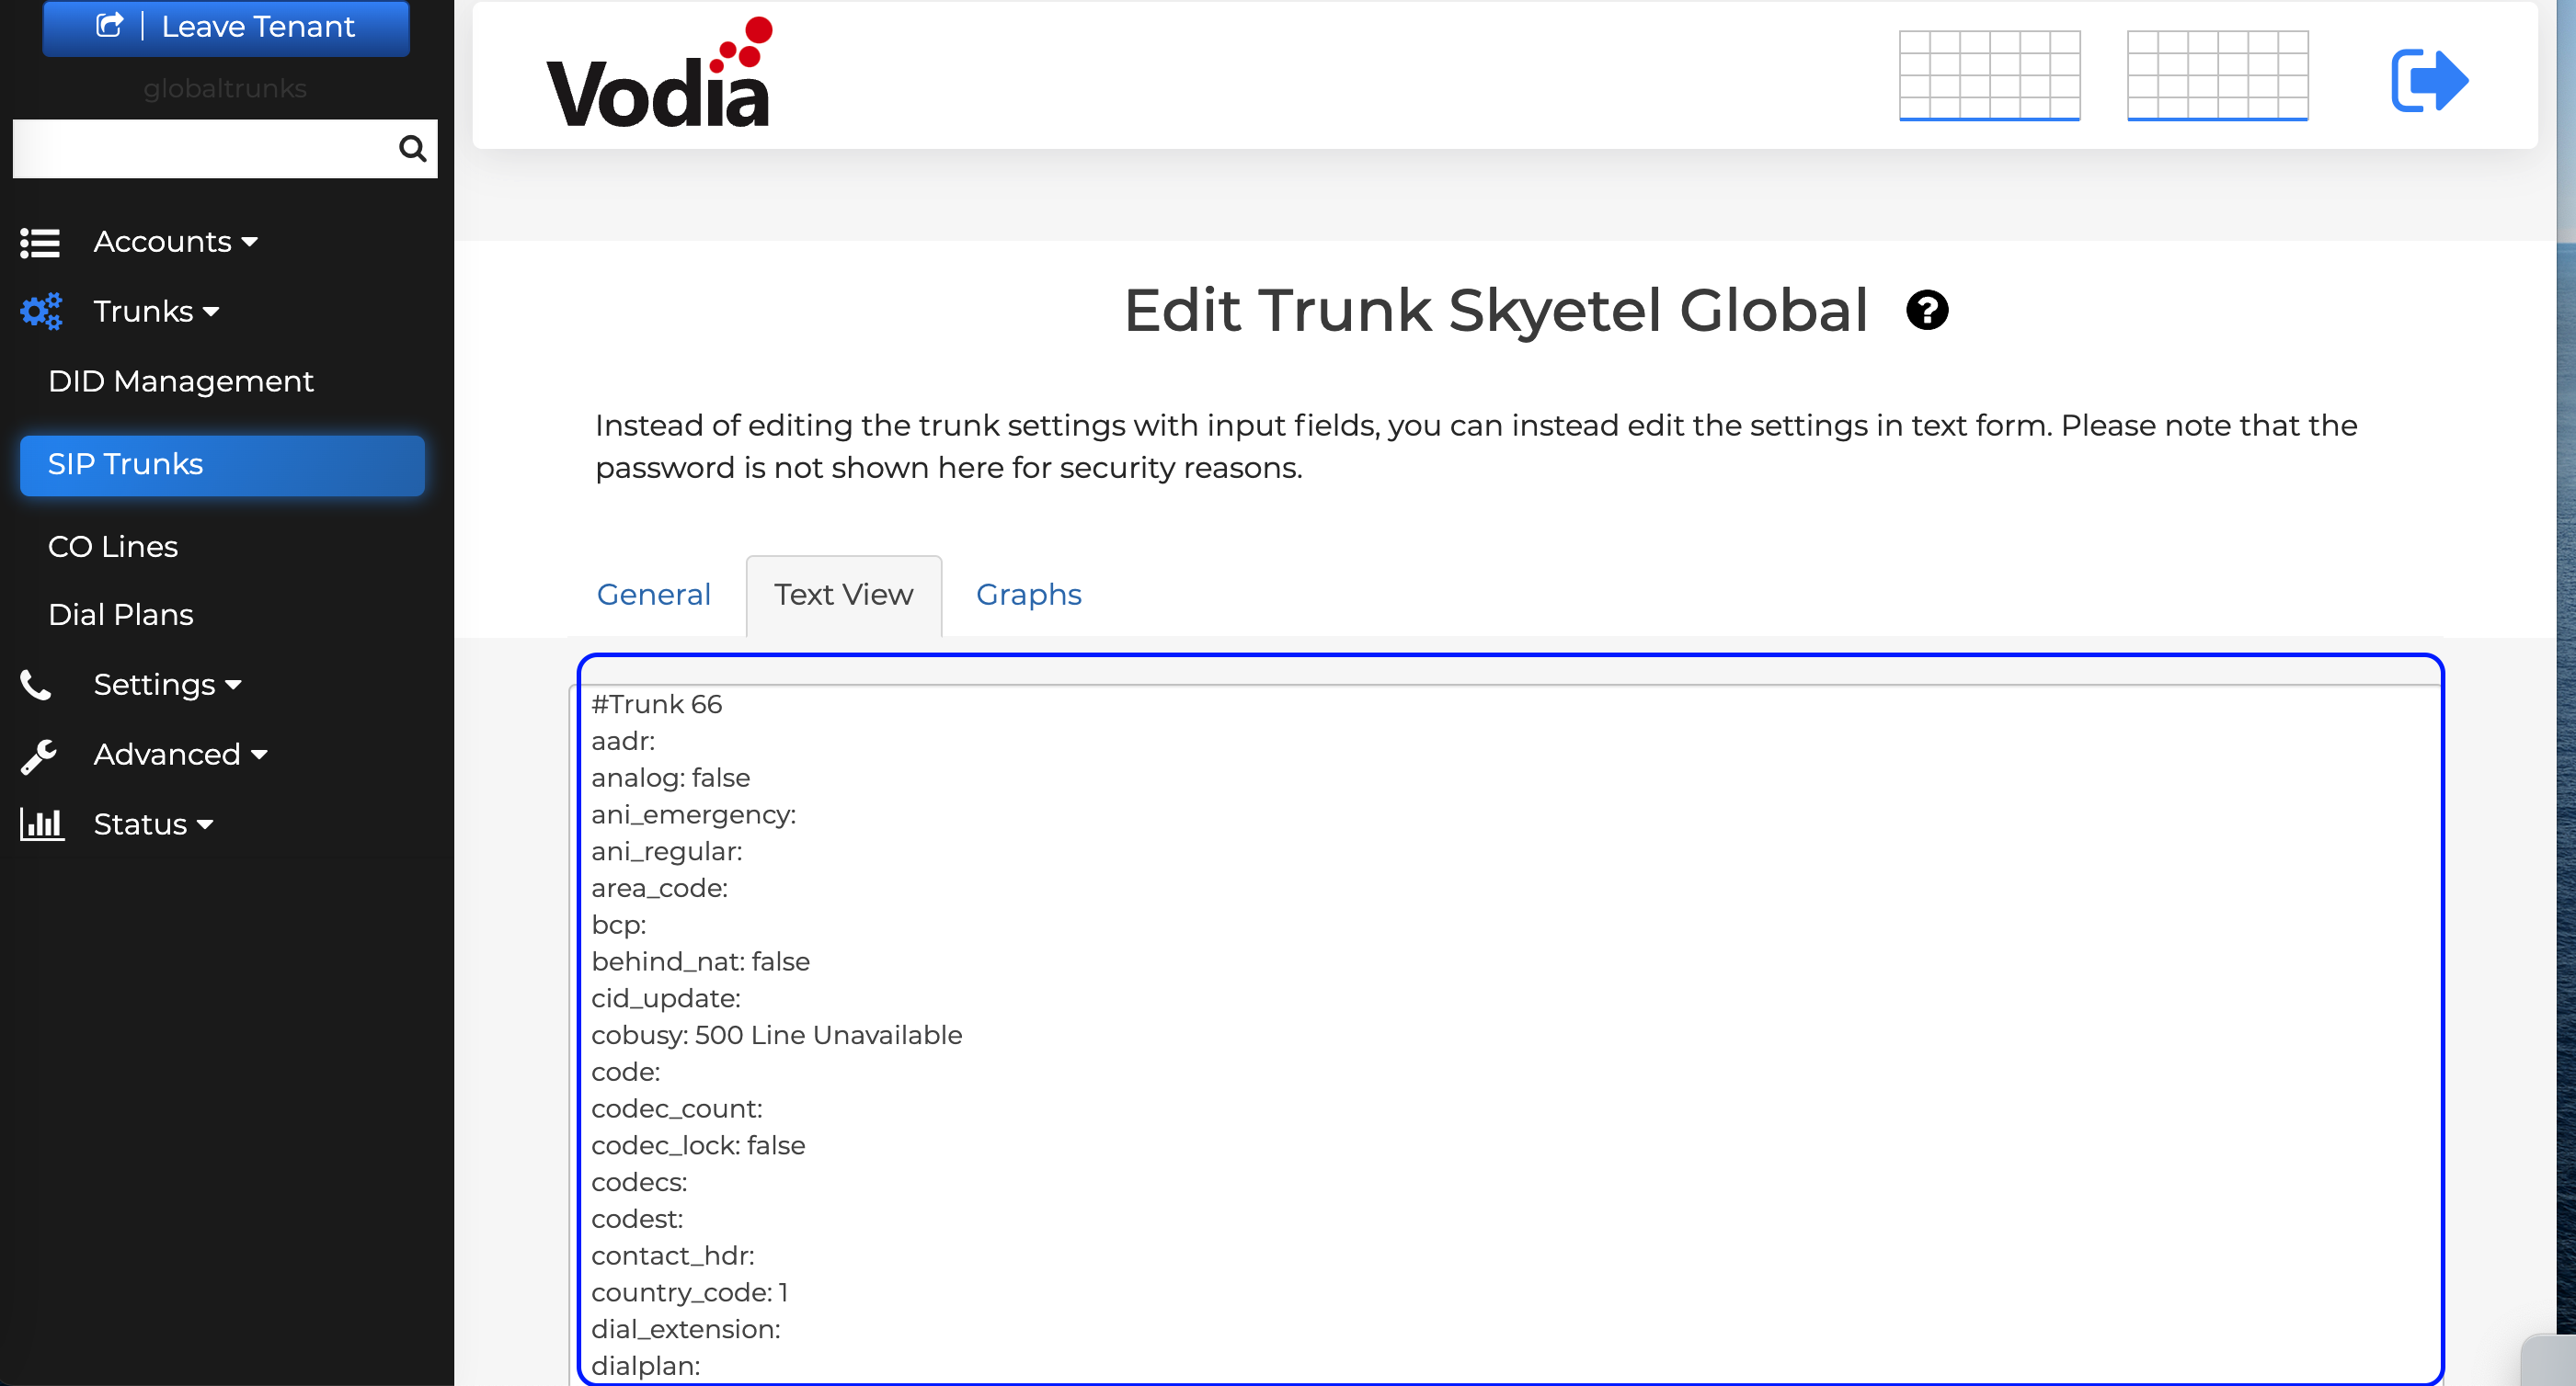The height and width of the screenshot is (1386, 2576).
Task: Click the 'country_code: 1' line
Action: [x=690, y=1292]
